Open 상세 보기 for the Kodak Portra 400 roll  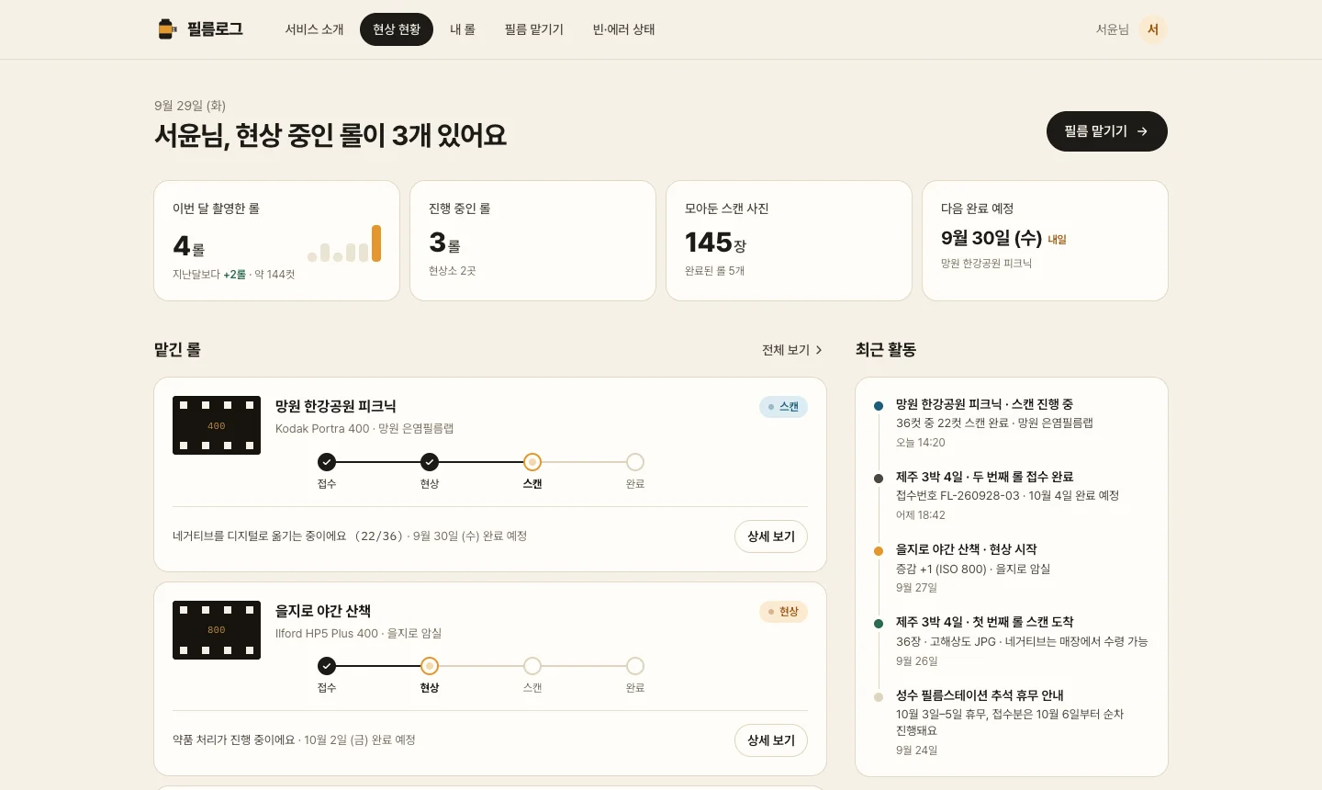coord(771,536)
